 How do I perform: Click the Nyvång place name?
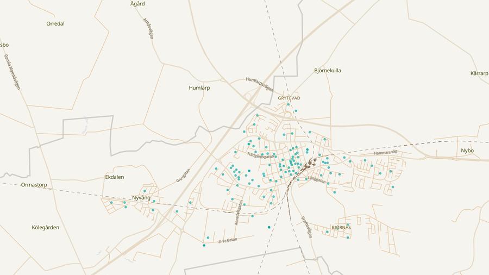pos(141,198)
